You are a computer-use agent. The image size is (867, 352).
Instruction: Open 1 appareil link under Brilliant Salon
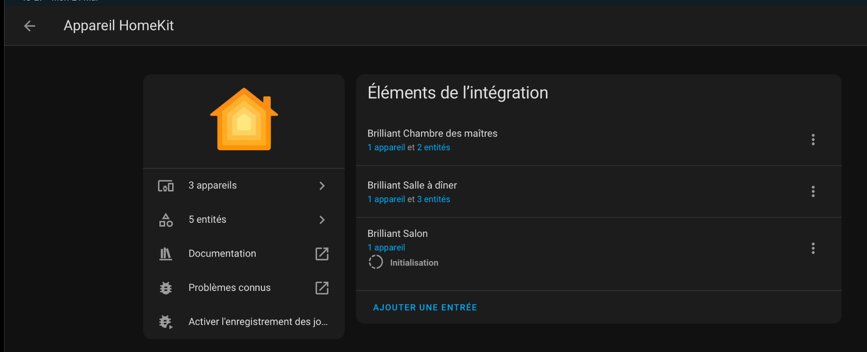coord(387,248)
